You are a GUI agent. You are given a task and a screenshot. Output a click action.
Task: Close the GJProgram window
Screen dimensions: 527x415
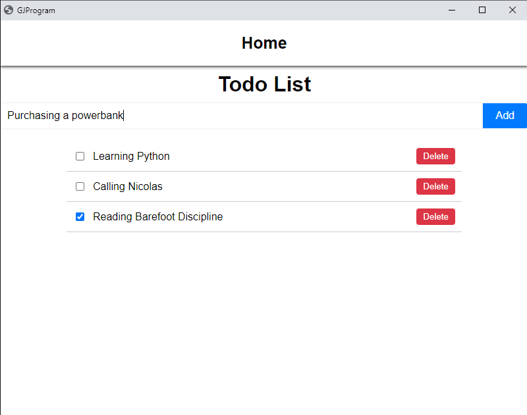point(513,10)
